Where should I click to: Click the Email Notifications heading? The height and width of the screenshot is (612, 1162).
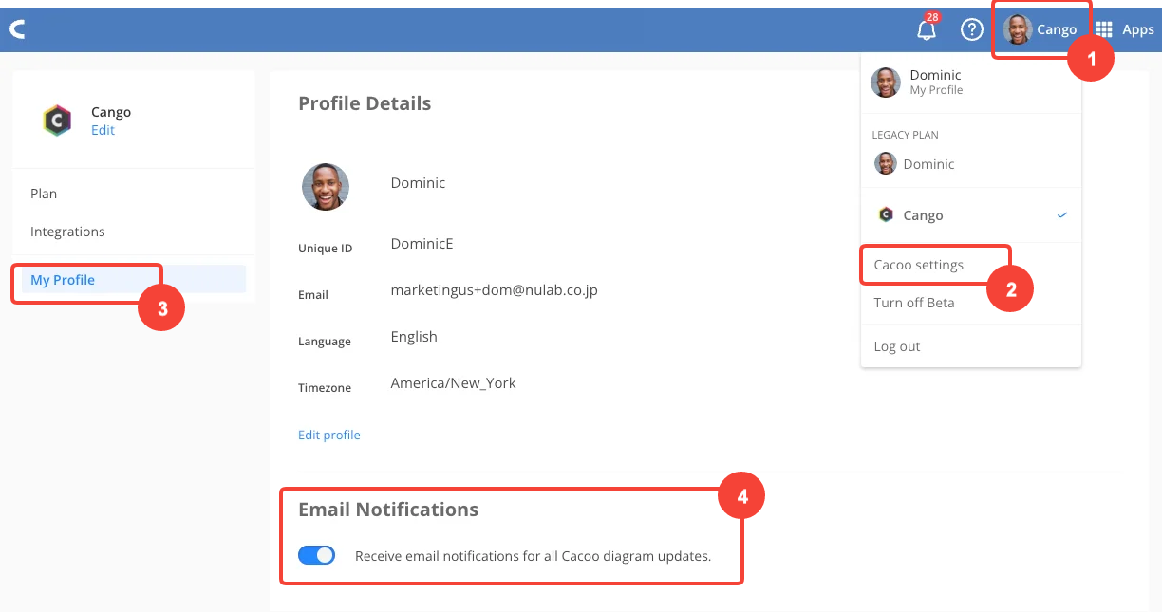(388, 510)
